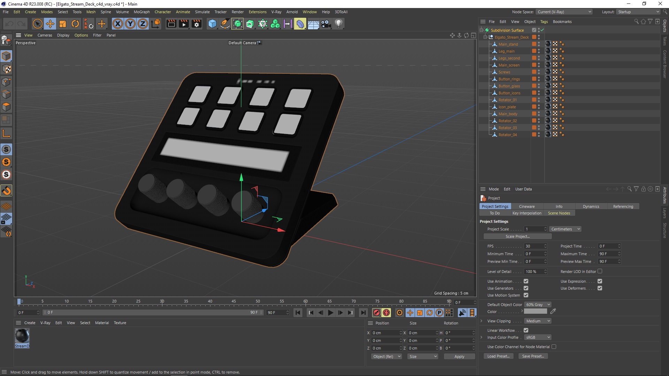Screen dimensions: 669x376
Task: Toggle Use Animation checkbox
Action: pyautogui.click(x=526, y=281)
